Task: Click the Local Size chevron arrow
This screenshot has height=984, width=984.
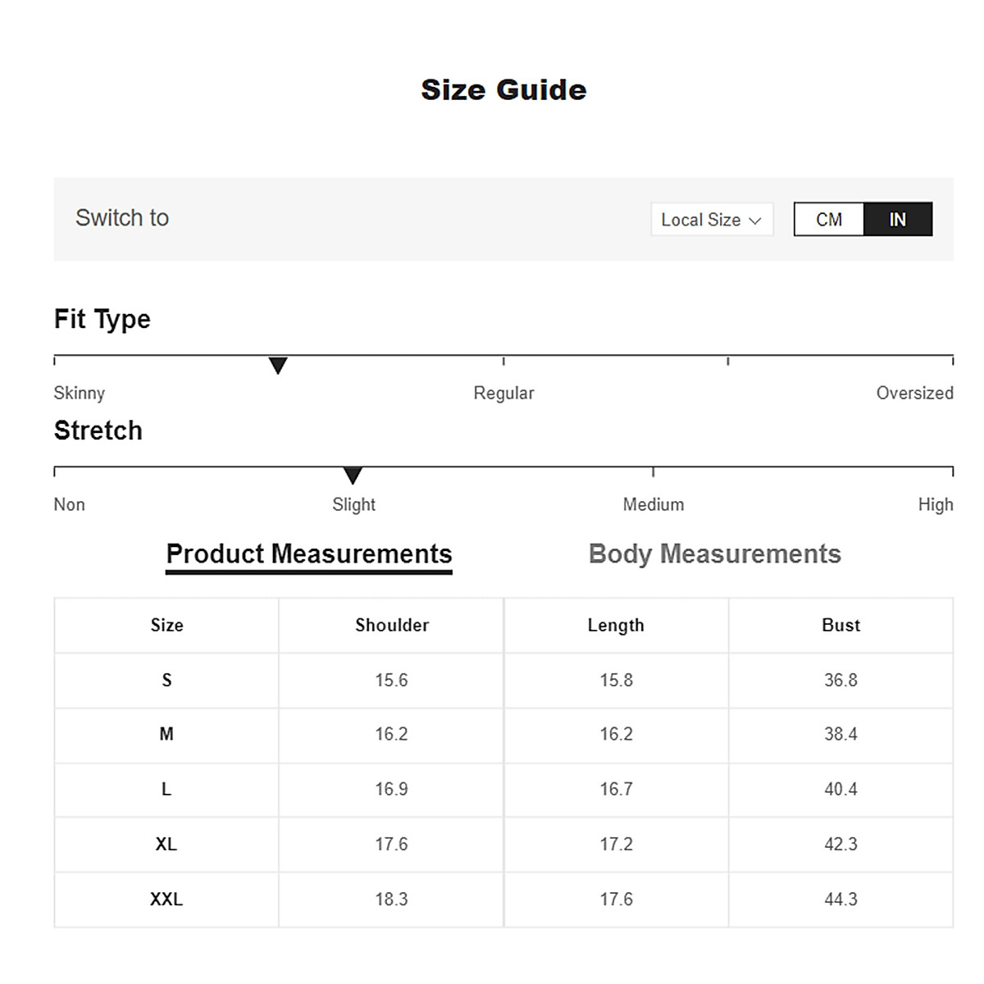Action: click(x=755, y=221)
